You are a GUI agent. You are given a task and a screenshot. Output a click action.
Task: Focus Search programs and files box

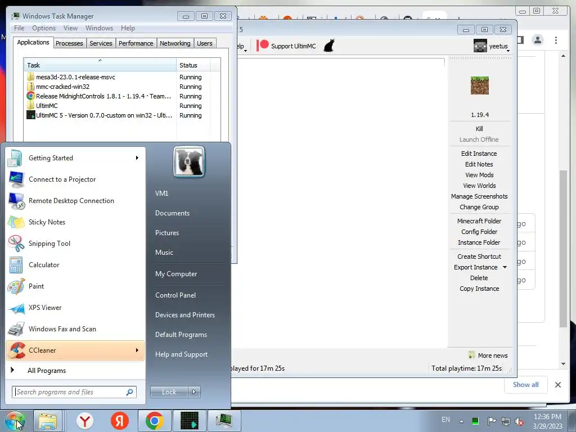pos(74,392)
